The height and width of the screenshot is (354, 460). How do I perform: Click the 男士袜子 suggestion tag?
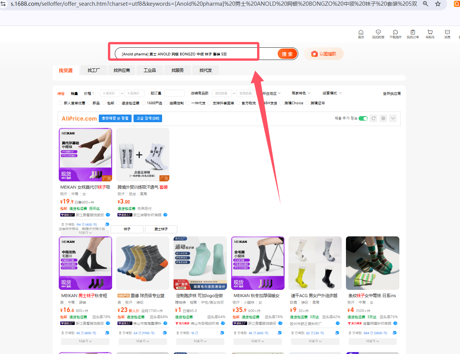161,229
